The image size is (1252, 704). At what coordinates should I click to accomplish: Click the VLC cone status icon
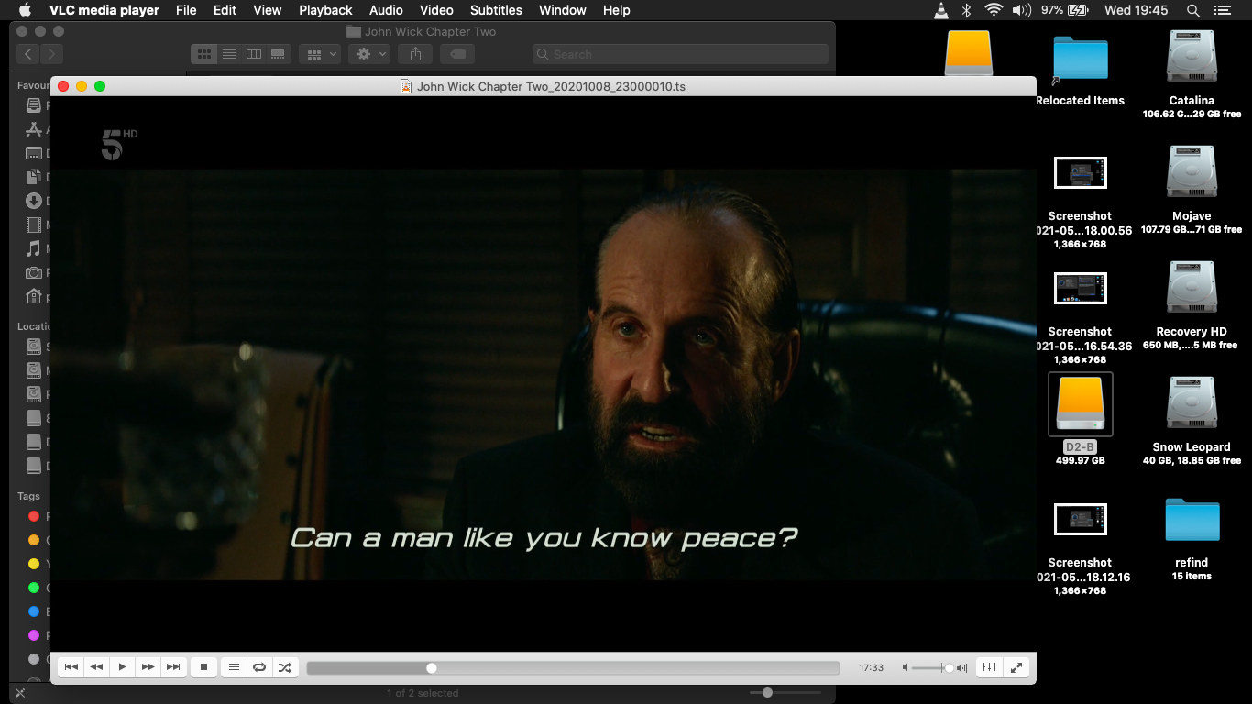pyautogui.click(x=941, y=10)
